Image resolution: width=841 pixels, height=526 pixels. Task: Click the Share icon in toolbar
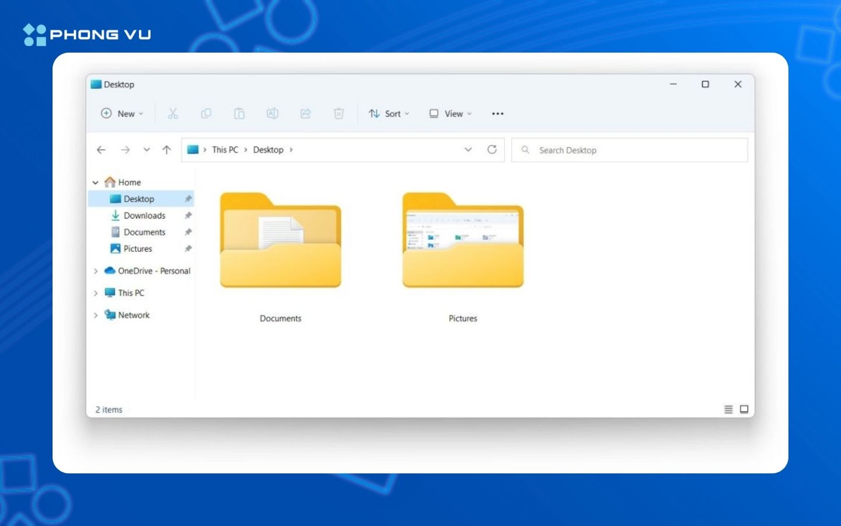point(305,113)
